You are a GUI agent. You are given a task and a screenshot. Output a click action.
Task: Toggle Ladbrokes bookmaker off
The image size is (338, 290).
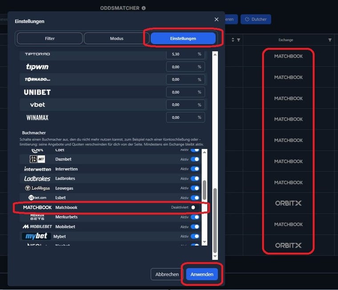coord(195,179)
